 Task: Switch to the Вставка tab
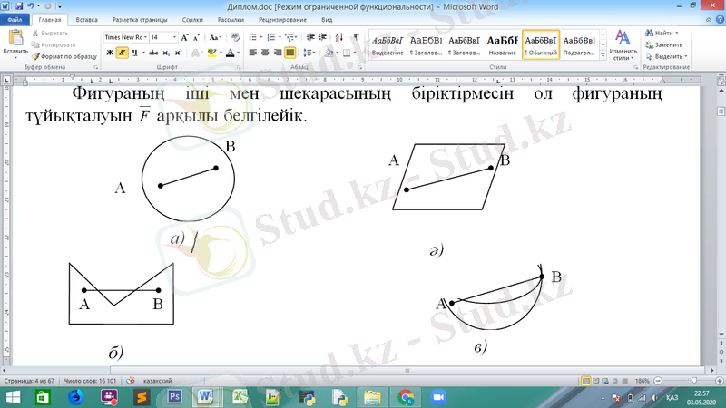(x=86, y=20)
